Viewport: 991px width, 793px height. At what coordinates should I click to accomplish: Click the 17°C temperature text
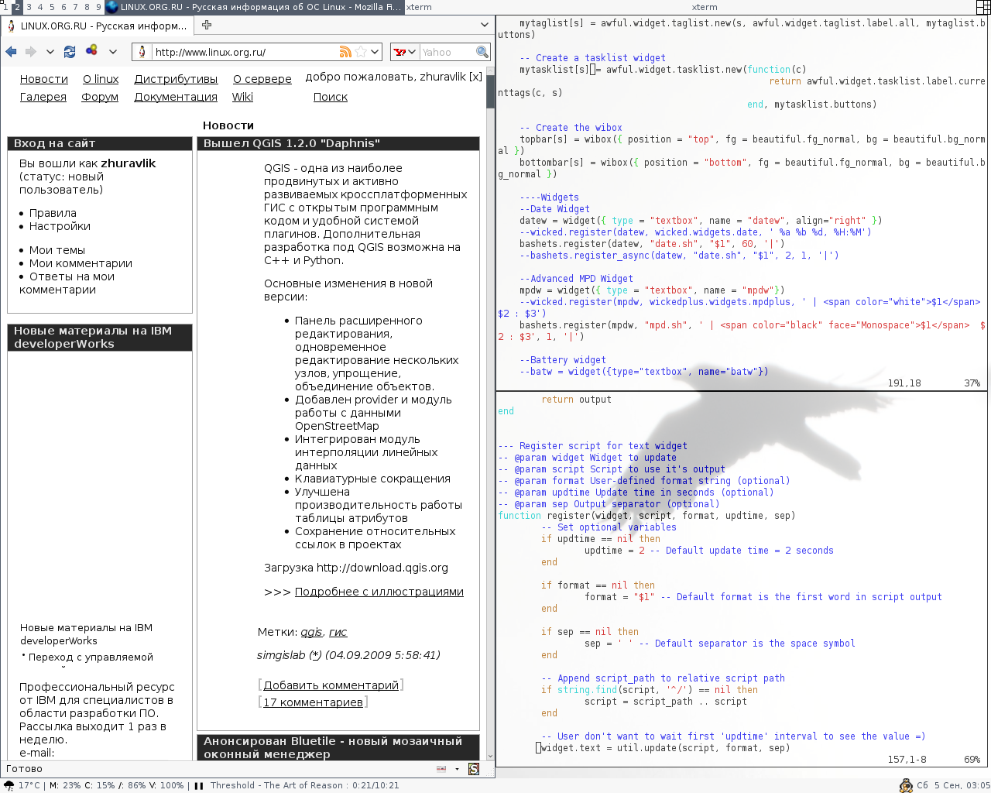[x=29, y=785]
